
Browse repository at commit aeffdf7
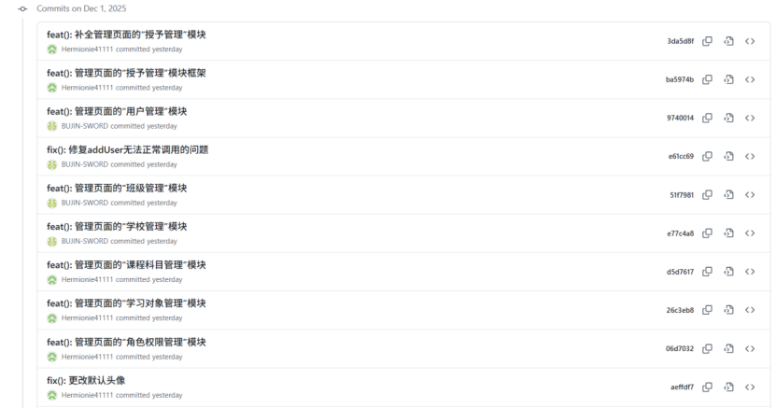pyautogui.click(x=750, y=387)
